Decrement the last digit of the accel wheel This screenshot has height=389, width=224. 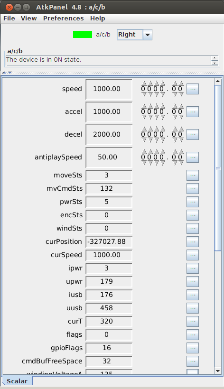[181, 117]
